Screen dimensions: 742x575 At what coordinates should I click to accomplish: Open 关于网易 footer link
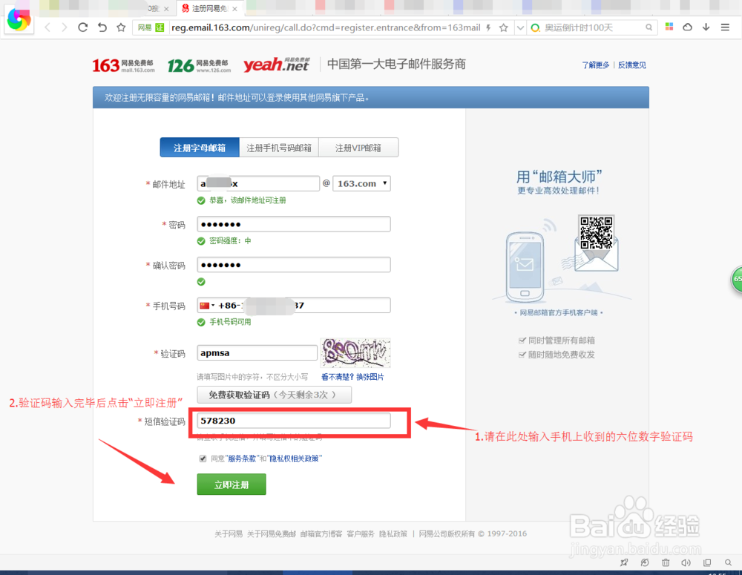[229, 534]
